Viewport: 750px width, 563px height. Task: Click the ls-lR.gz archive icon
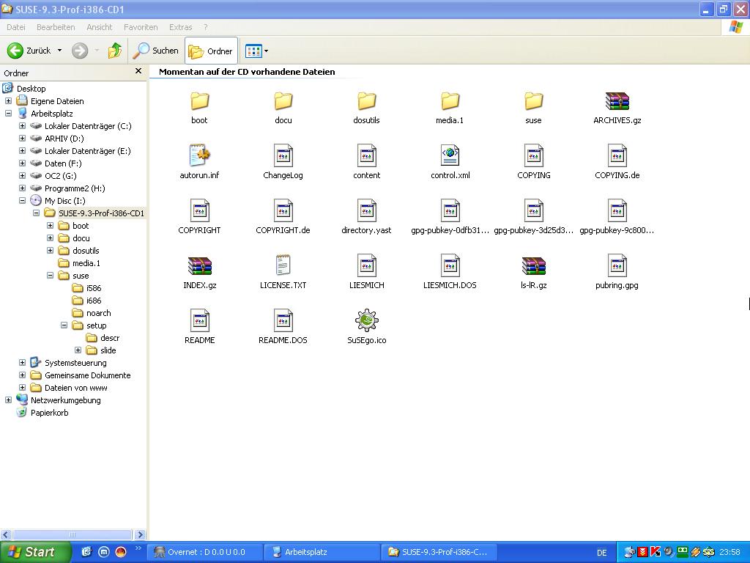coord(533,265)
